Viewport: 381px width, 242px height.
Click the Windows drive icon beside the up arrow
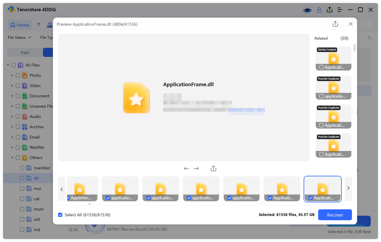tap(50, 25)
